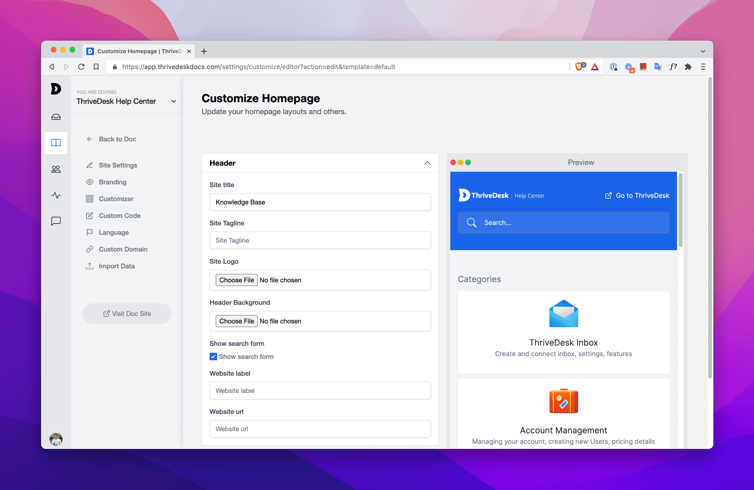The width and height of the screenshot is (754, 490).
Task: Open the Live chat bubble icon in left rail
Action: pos(56,221)
